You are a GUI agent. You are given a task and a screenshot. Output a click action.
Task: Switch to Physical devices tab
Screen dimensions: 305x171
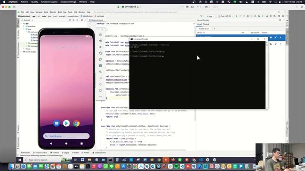206,24
